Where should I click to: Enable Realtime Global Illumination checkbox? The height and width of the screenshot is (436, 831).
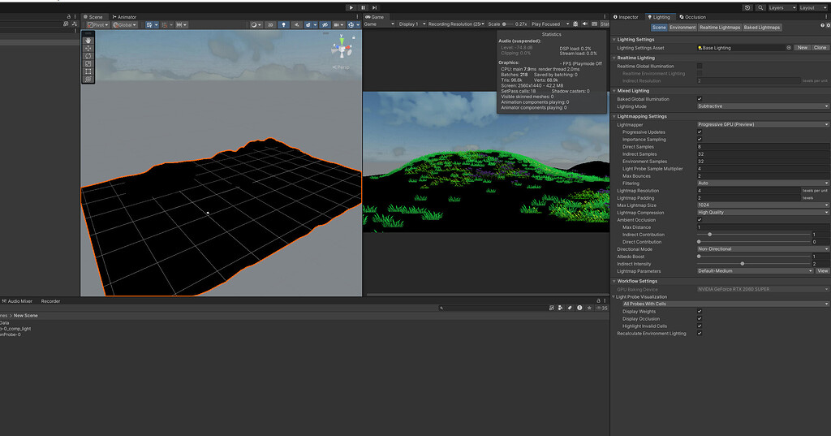(700, 66)
